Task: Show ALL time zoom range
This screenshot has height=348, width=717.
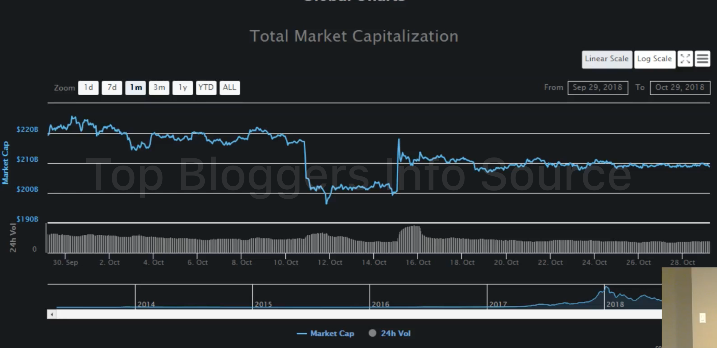Action: pos(229,88)
